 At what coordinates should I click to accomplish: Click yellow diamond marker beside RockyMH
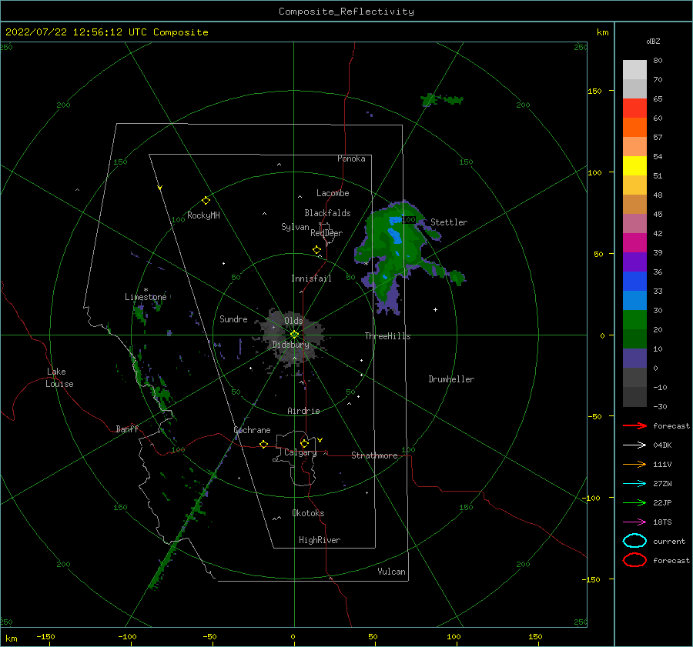(x=206, y=201)
